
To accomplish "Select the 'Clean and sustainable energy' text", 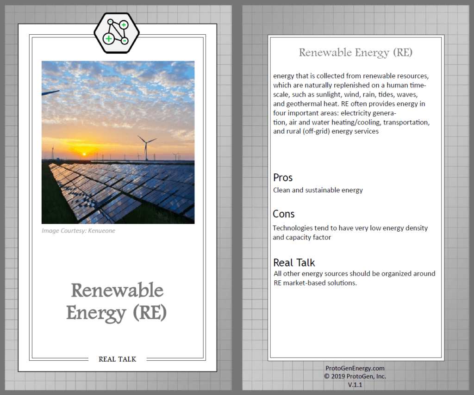I will (318, 190).
